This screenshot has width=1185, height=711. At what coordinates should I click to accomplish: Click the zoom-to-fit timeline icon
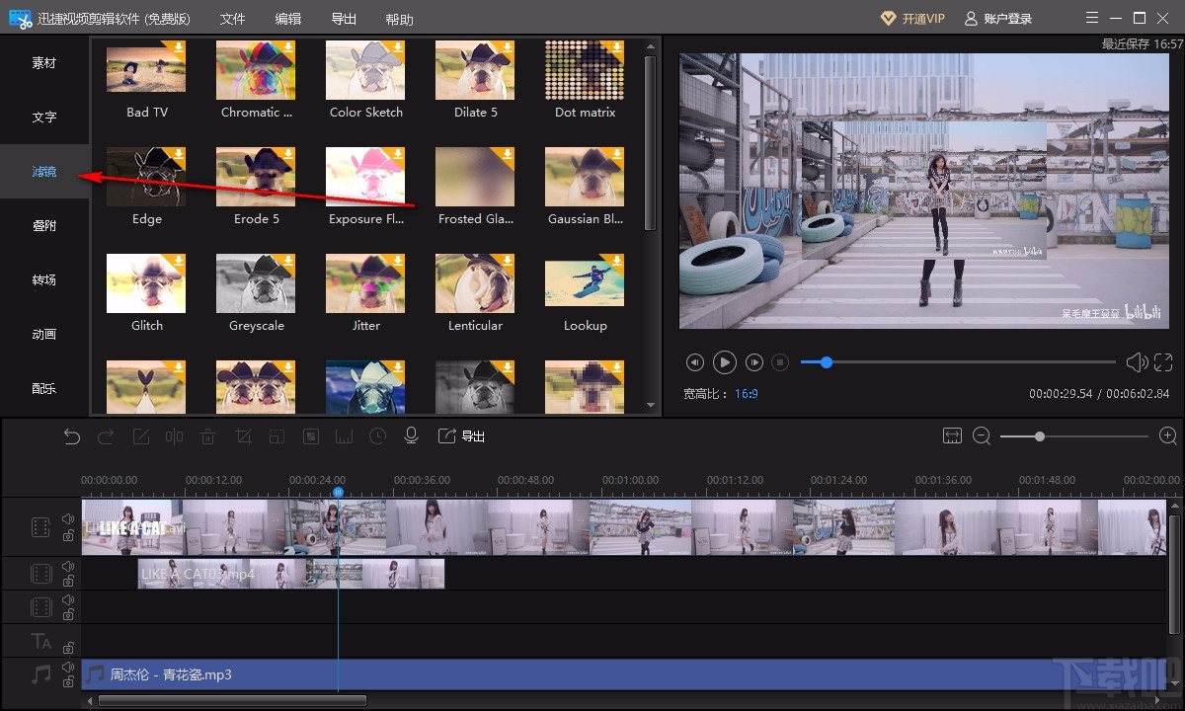click(x=952, y=436)
